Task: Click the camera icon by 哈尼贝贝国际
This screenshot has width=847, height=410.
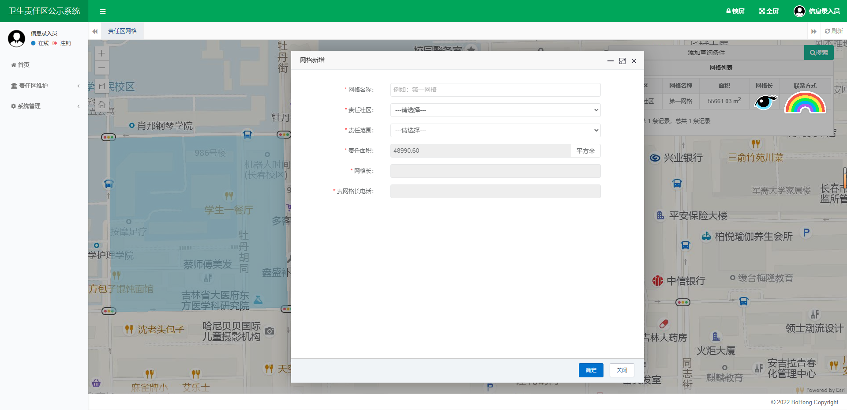Action: (x=270, y=331)
